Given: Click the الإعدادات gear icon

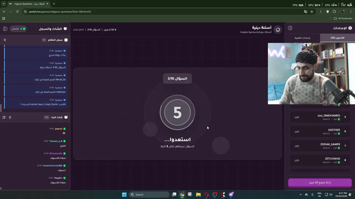Looking at the screenshot, I should click(350, 28).
